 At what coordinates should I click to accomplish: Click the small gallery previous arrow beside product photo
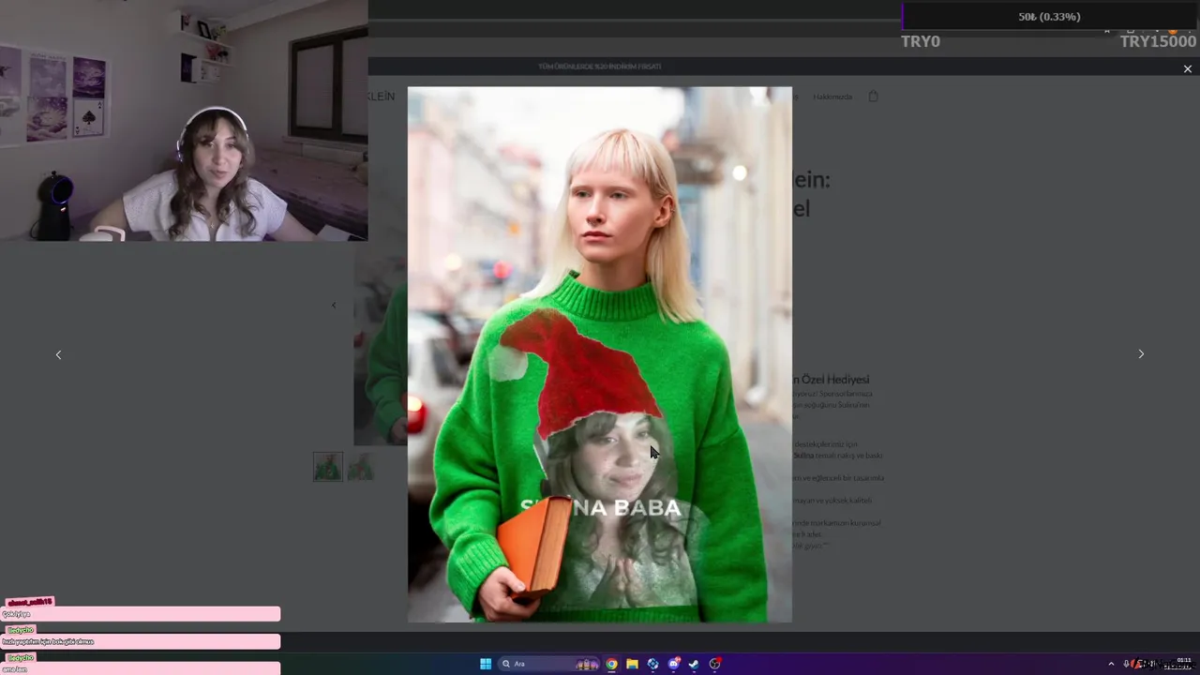pyautogui.click(x=334, y=306)
